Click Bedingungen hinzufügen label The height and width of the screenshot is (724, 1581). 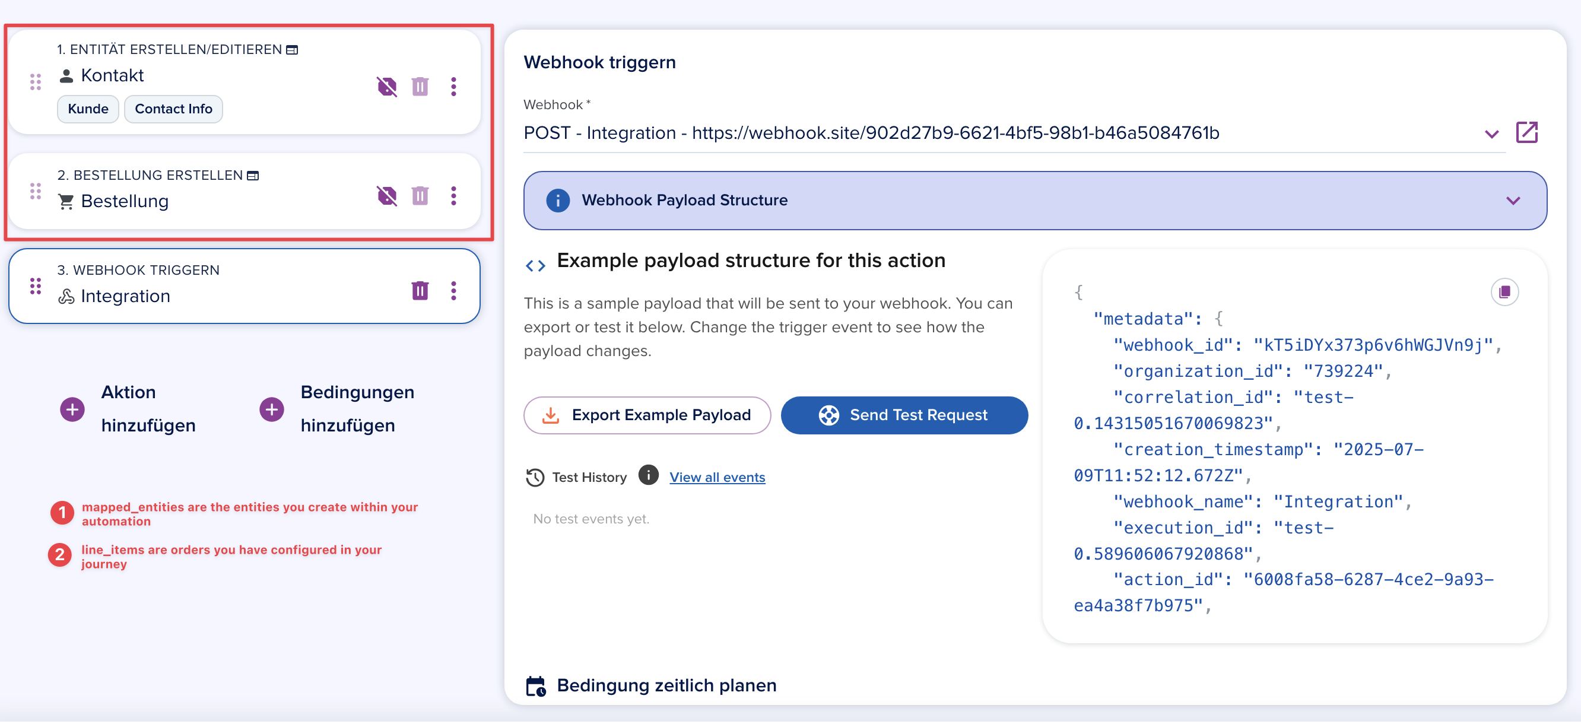pos(358,409)
